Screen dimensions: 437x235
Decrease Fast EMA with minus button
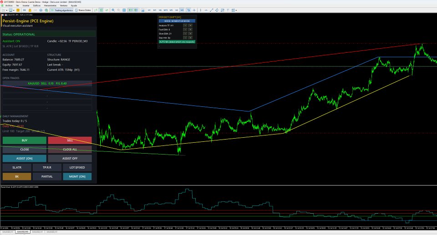point(185,30)
